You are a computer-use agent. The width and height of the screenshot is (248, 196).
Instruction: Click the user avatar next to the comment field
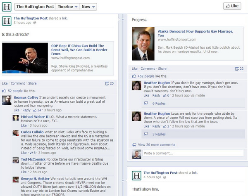tap(136, 154)
